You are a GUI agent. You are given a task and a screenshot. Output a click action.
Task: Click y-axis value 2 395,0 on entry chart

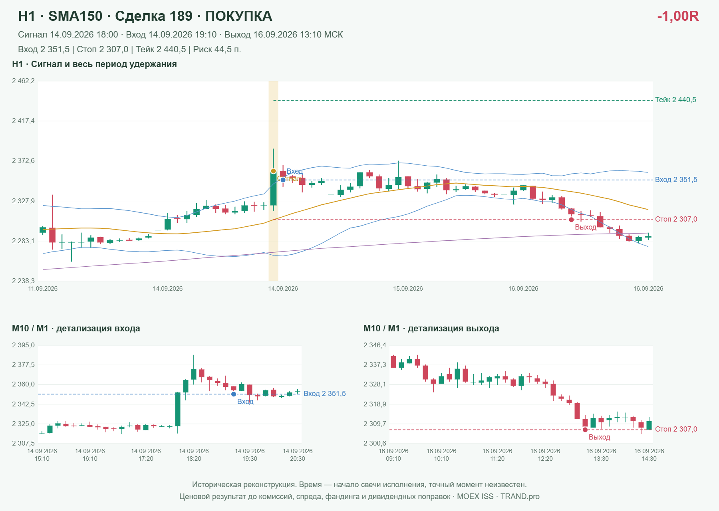click(23, 345)
